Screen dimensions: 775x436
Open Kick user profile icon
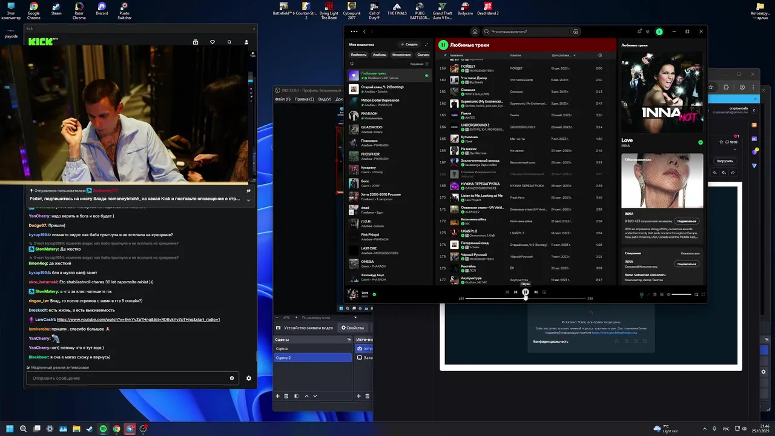pos(246,42)
